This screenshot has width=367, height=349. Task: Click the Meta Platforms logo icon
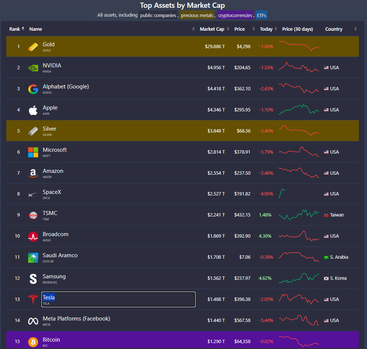(x=33, y=321)
